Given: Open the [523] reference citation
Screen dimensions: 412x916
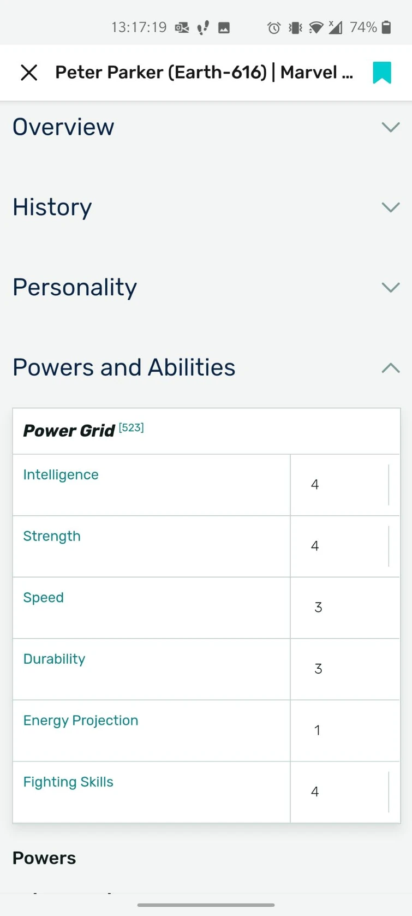Looking at the screenshot, I should coord(131,428).
